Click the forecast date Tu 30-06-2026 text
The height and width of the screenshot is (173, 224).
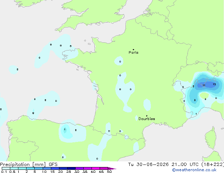(148, 165)
